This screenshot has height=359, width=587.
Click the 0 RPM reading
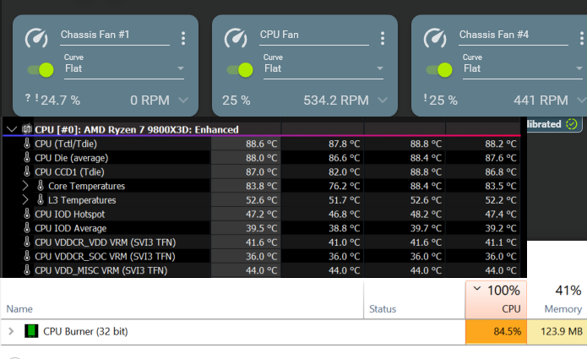[149, 101]
